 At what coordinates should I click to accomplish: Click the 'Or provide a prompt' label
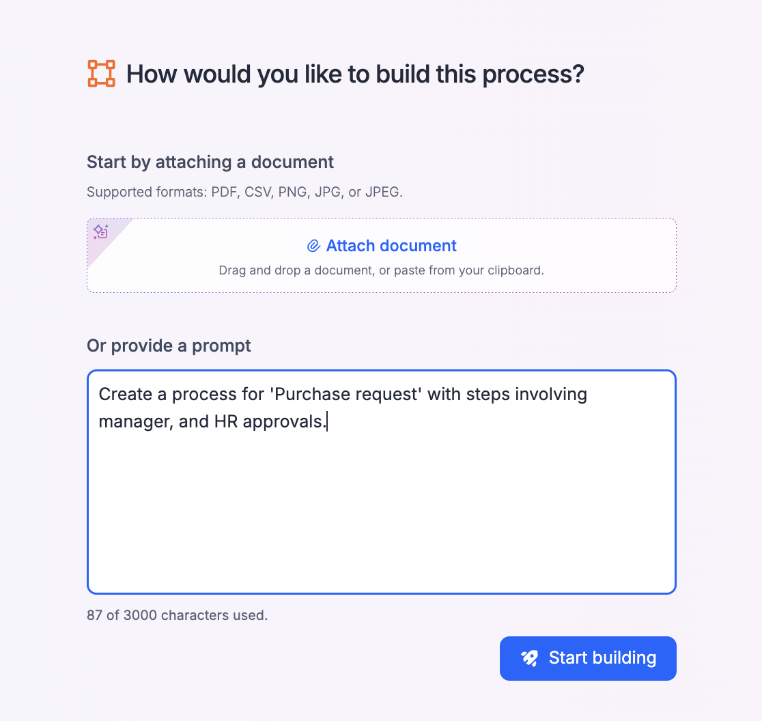169,345
